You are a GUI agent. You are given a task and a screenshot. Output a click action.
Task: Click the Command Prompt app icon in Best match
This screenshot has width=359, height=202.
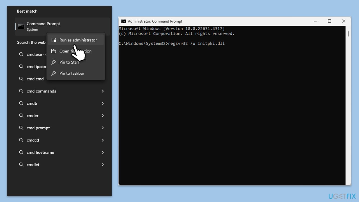pos(21,26)
